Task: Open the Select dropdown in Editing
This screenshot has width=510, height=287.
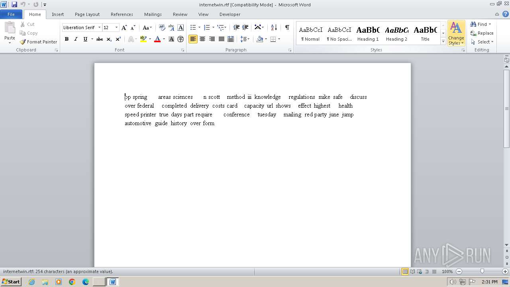Action: [482, 42]
